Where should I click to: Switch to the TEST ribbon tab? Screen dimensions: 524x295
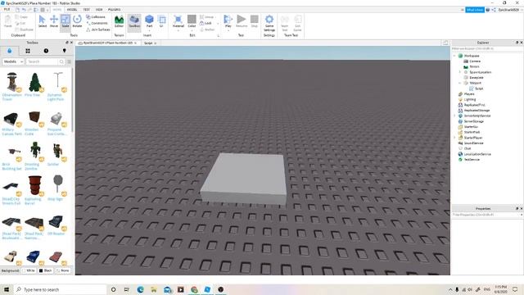[87, 10]
